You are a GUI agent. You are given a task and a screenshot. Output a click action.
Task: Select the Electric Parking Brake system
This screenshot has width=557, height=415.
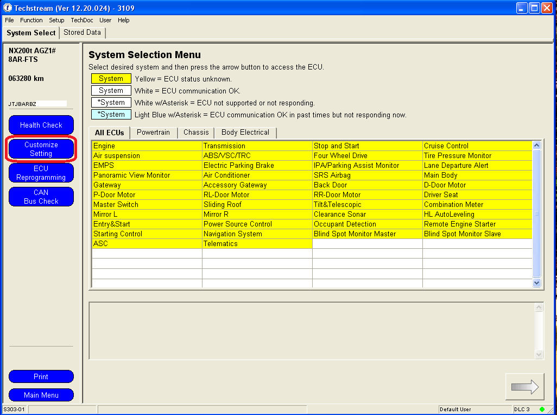click(x=257, y=165)
